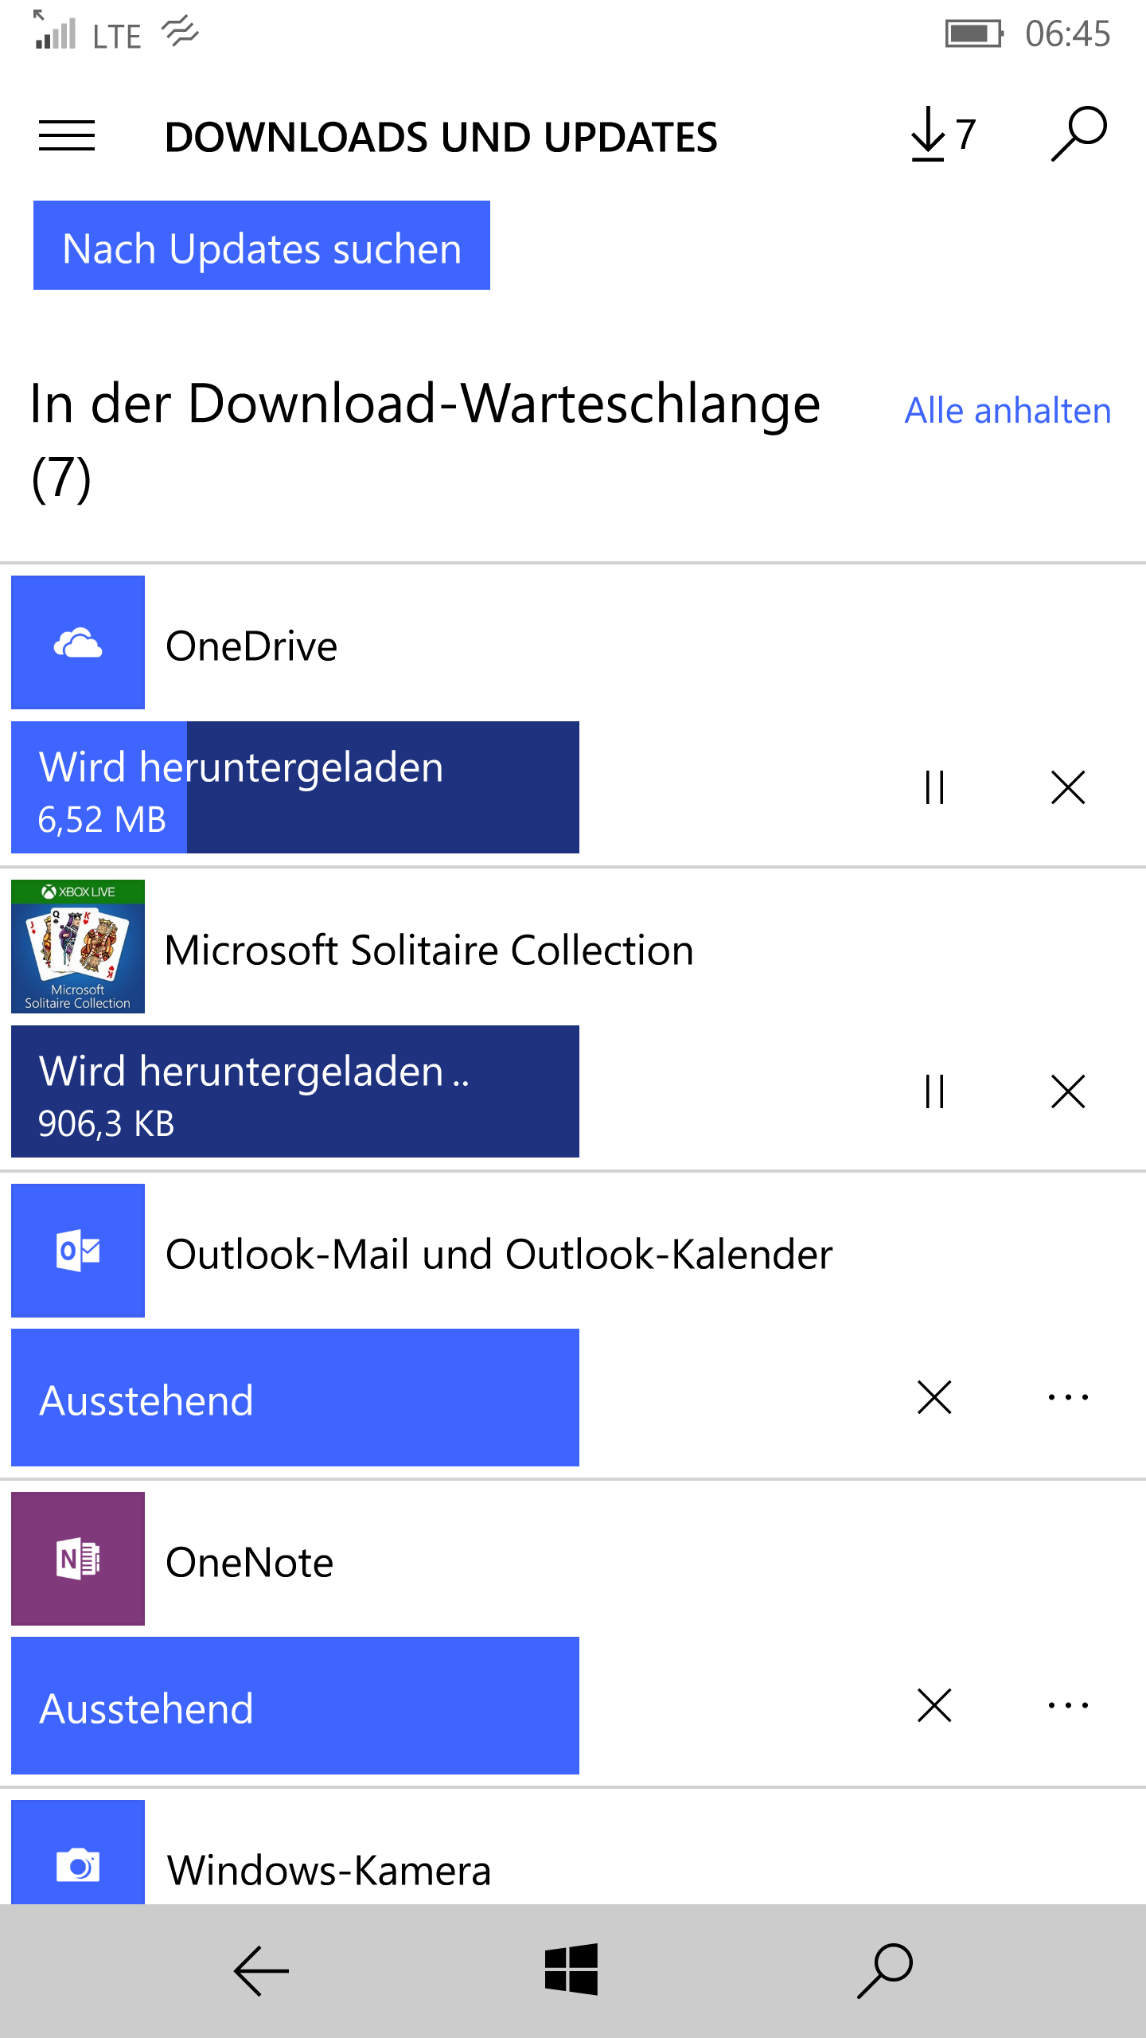Cancel the OneDrive download

(x=1068, y=787)
